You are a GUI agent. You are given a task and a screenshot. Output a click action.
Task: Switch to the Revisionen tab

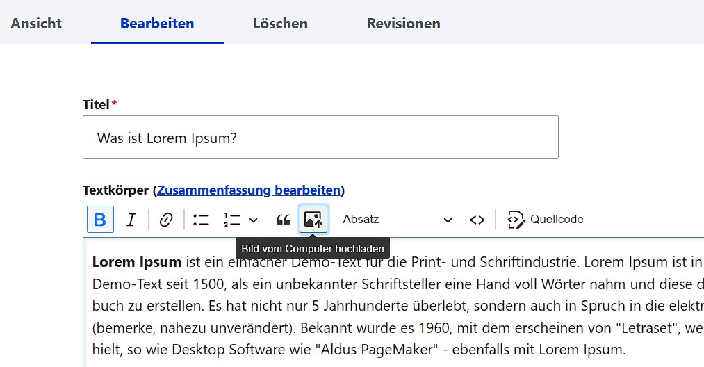pyautogui.click(x=403, y=24)
